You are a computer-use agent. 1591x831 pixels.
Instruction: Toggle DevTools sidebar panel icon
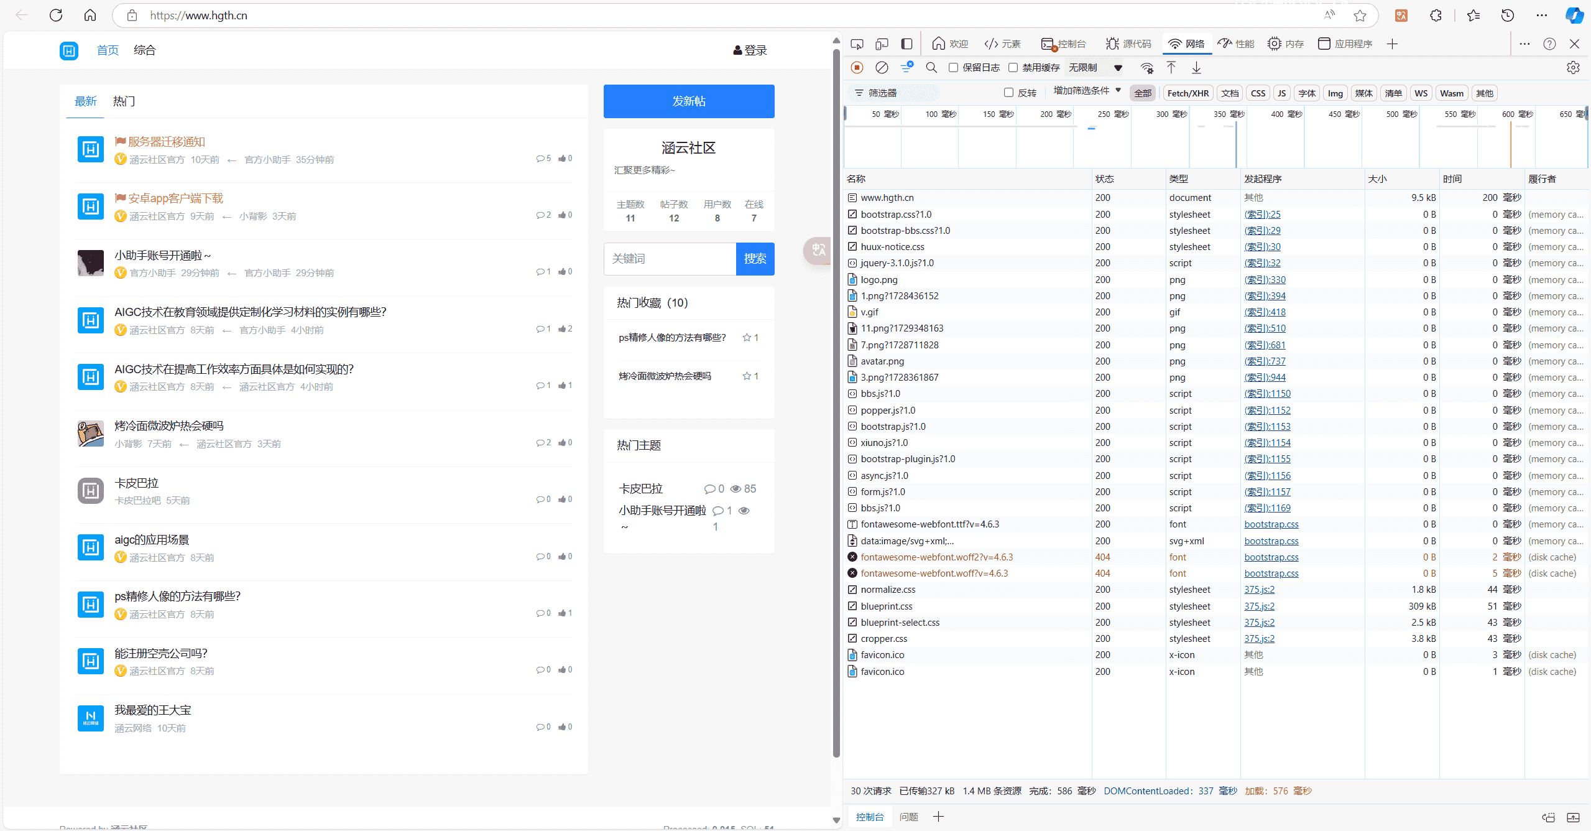tap(906, 44)
